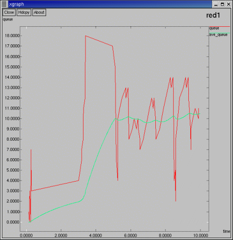Click the red1 graph title
The width and height of the screenshot is (233, 240).
[213, 15]
